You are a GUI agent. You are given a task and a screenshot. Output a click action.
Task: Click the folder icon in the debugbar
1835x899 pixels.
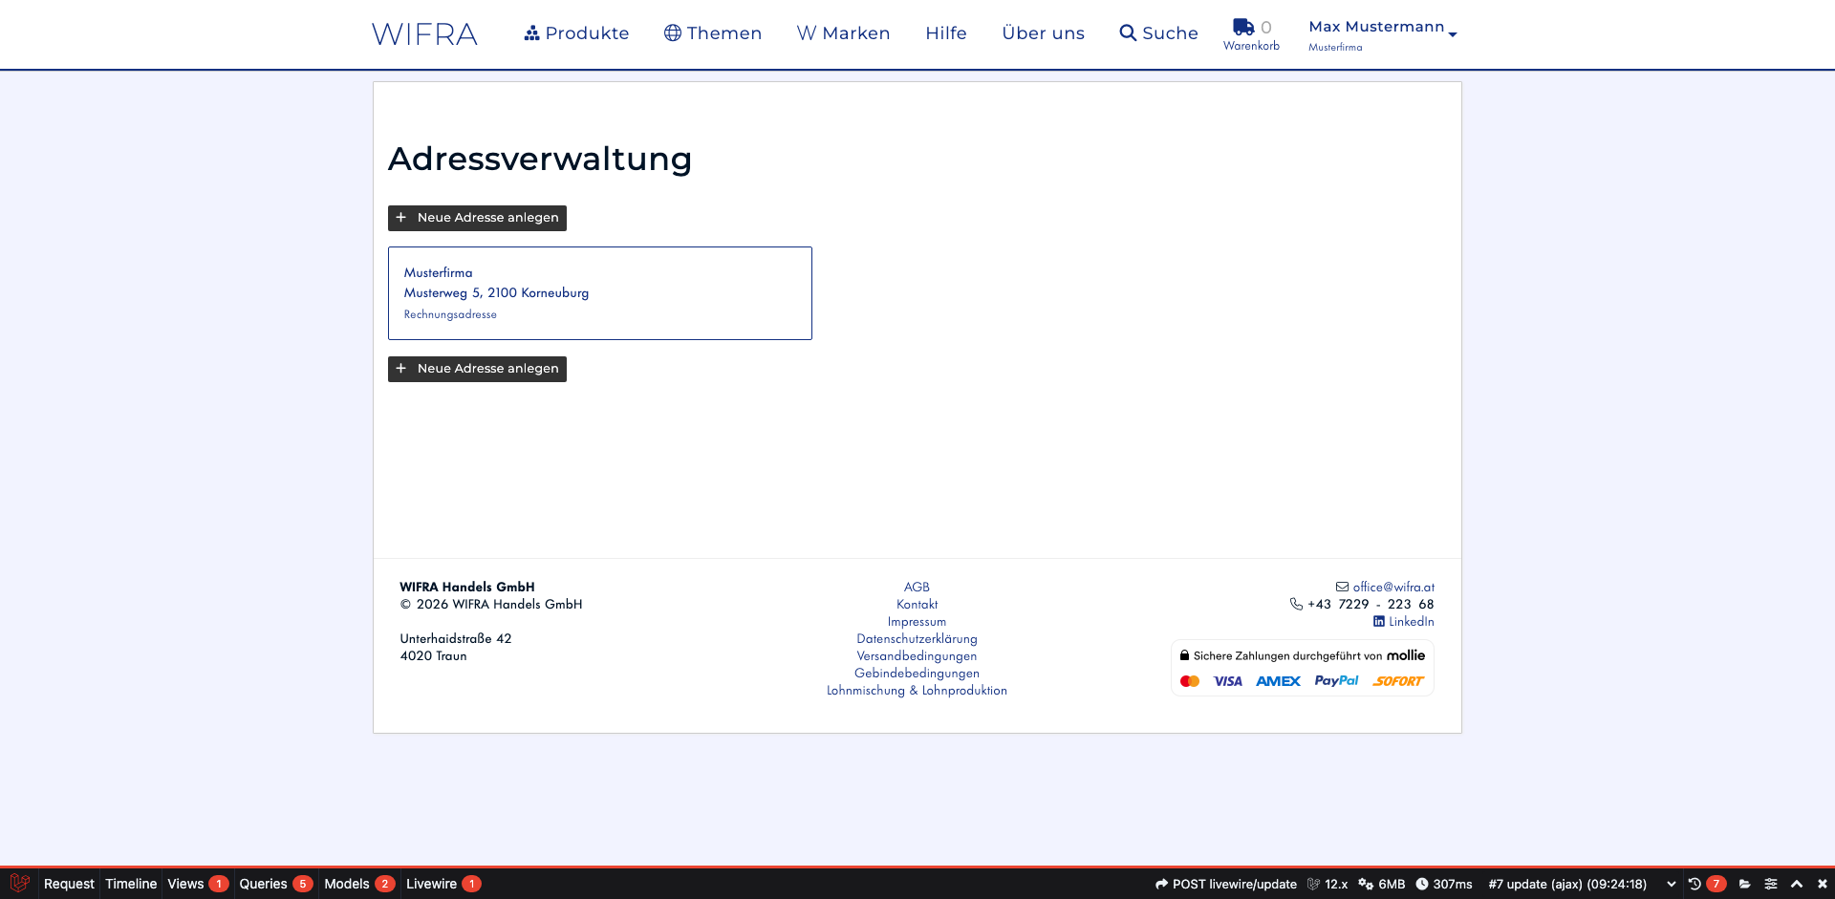[1745, 884]
